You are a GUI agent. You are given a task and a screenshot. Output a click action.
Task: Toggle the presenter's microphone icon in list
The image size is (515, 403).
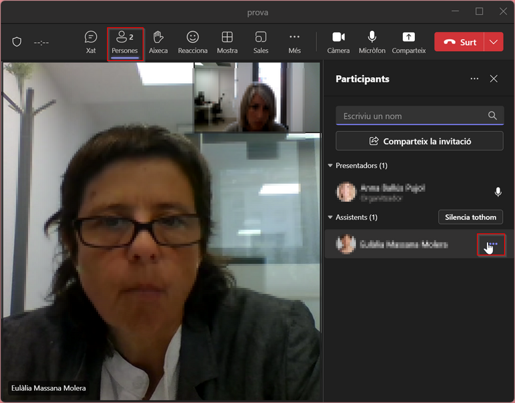[498, 192]
